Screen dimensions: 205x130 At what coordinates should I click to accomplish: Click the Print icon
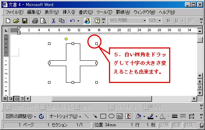[x=35, y=21]
